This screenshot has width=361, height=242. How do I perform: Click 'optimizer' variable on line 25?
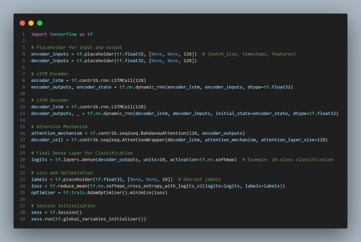(x=43, y=193)
